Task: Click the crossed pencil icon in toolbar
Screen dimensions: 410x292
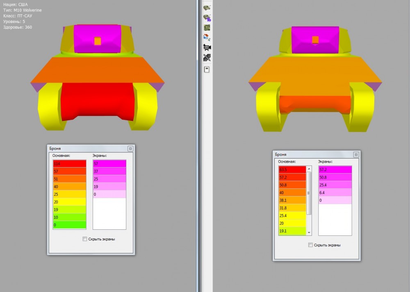Action: click(x=207, y=58)
